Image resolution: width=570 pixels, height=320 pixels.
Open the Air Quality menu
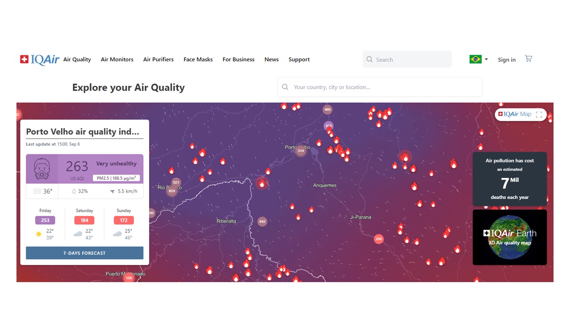click(x=77, y=60)
